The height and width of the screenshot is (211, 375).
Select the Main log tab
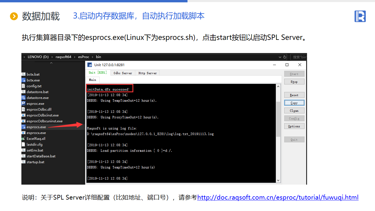click(x=93, y=80)
